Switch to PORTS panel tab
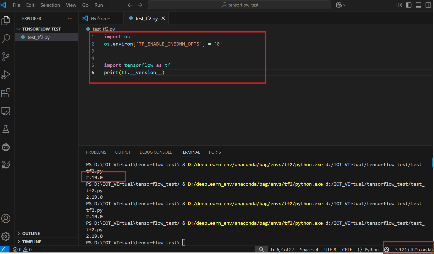 tap(215, 152)
